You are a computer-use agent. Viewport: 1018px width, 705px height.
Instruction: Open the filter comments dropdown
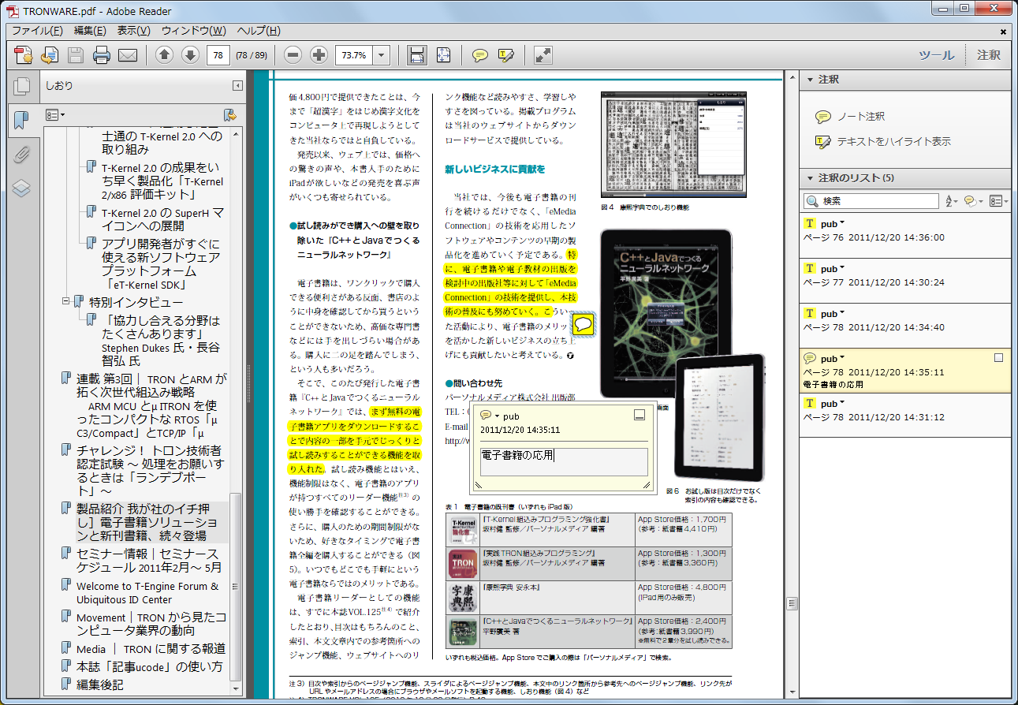(x=974, y=201)
